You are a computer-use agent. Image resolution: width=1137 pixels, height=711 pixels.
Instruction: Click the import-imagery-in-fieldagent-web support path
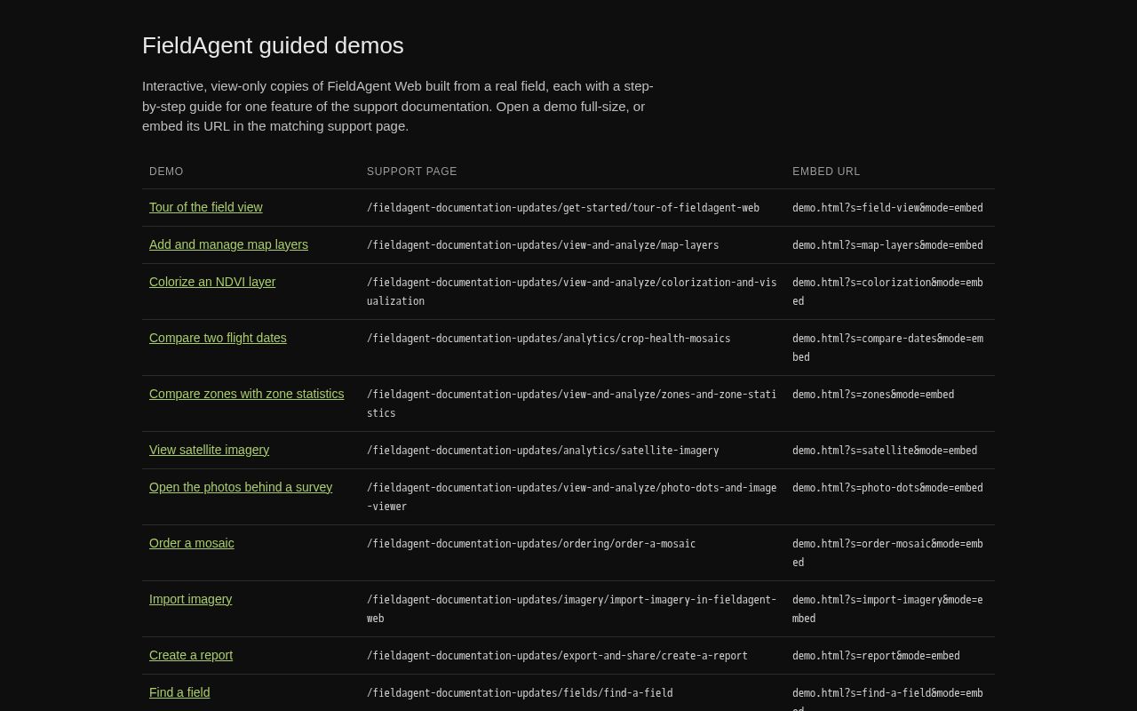(572, 609)
